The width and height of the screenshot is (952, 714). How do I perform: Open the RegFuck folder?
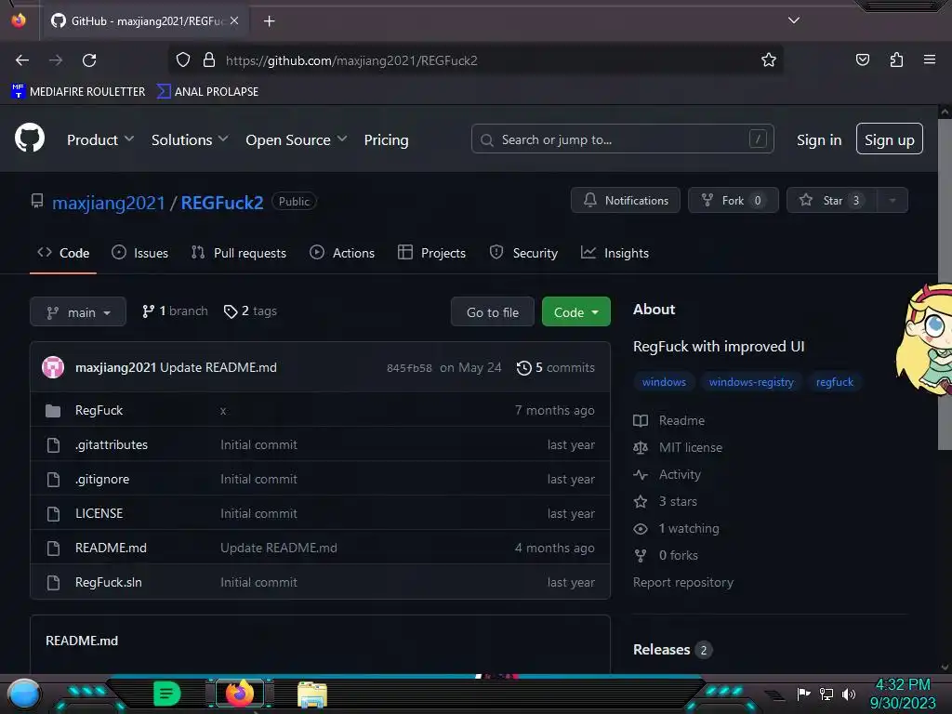point(99,410)
